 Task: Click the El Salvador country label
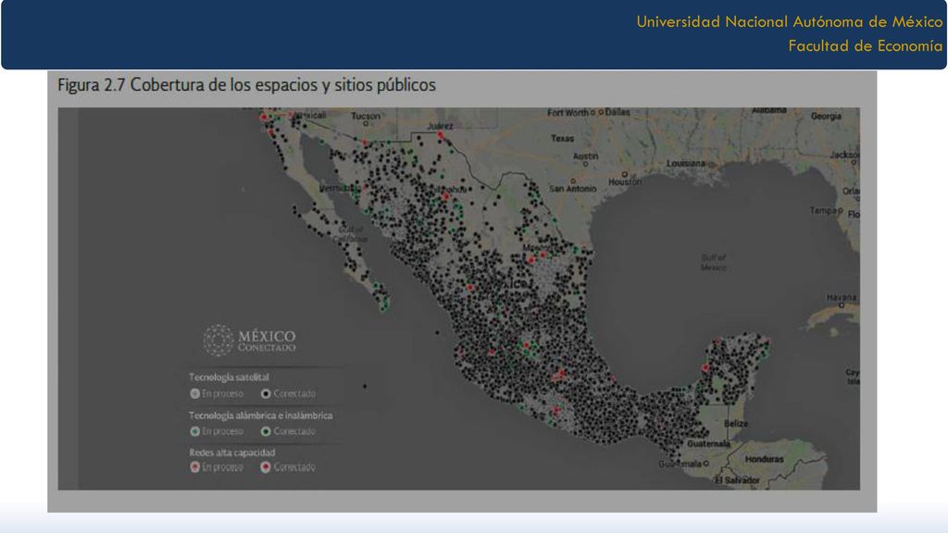737,480
